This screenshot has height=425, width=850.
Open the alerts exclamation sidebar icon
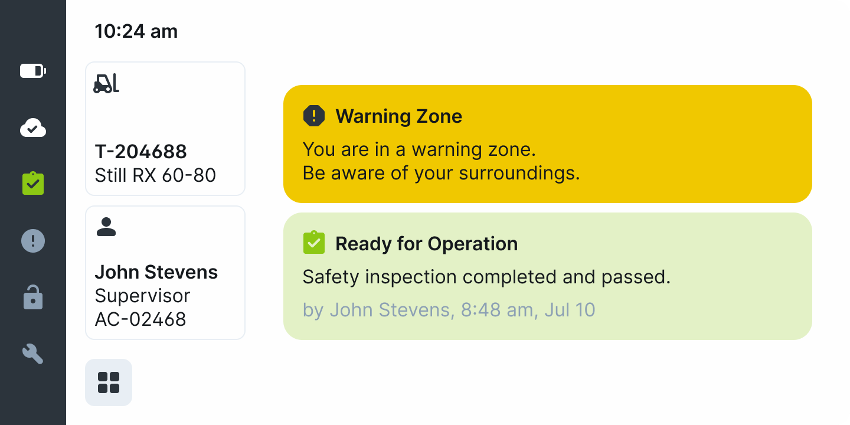click(x=33, y=241)
